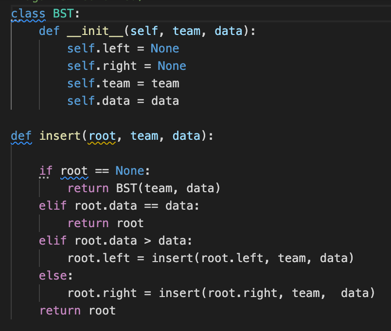Click the self.left = None line

[123, 49]
